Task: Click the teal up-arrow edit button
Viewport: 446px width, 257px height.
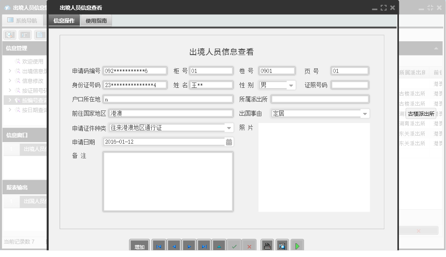Action: pos(219,246)
